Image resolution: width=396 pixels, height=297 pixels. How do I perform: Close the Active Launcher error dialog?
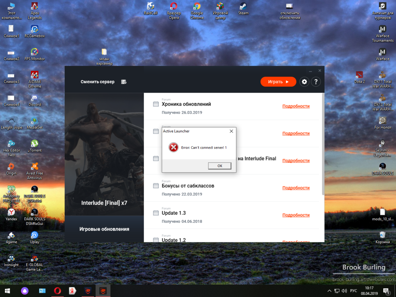pos(231,131)
